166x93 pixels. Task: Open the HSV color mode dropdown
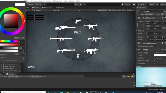(19, 38)
